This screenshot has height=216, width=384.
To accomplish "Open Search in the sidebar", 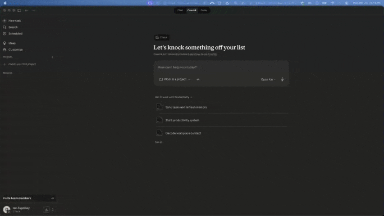I will pyautogui.click(x=10, y=27).
